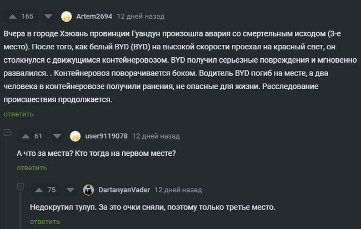Downvote user9119078's comment

(x=57, y=136)
